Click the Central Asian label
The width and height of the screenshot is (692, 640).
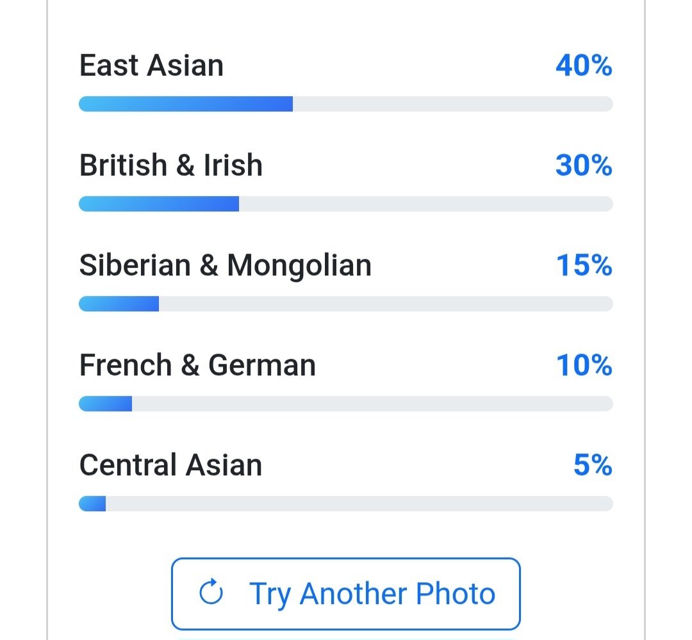pyautogui.click(x=170, y=465)
